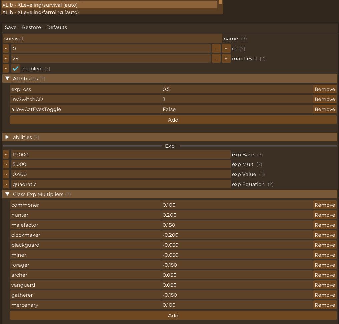Click the Save menu item
Viewport: 339px width, 324px height.
[11, 27]
